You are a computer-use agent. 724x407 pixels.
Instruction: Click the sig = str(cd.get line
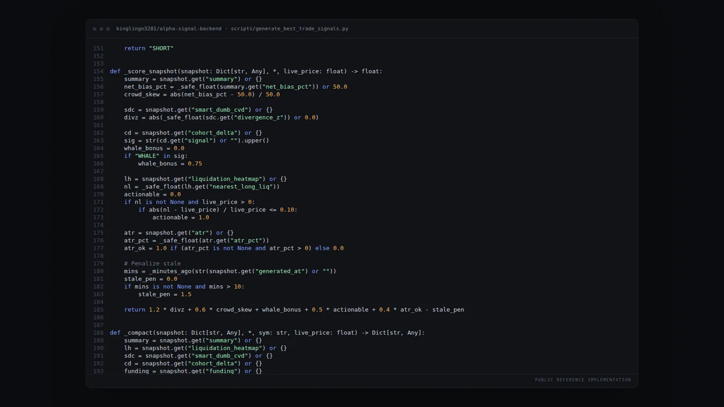point(197,141)
